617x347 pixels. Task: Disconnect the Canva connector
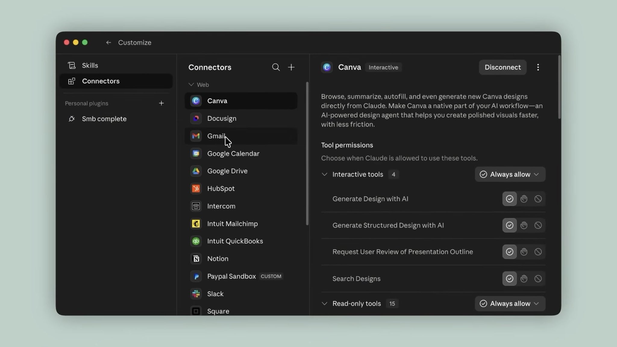pyautogui.click(x=503, y=67)
